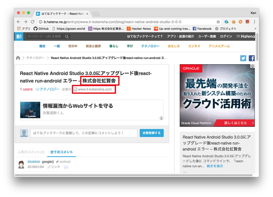
Task: Open the Up-and-coming tracks bookmark
Action: click(172, 28)
